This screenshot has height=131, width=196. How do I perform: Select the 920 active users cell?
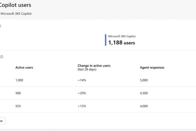18,106
